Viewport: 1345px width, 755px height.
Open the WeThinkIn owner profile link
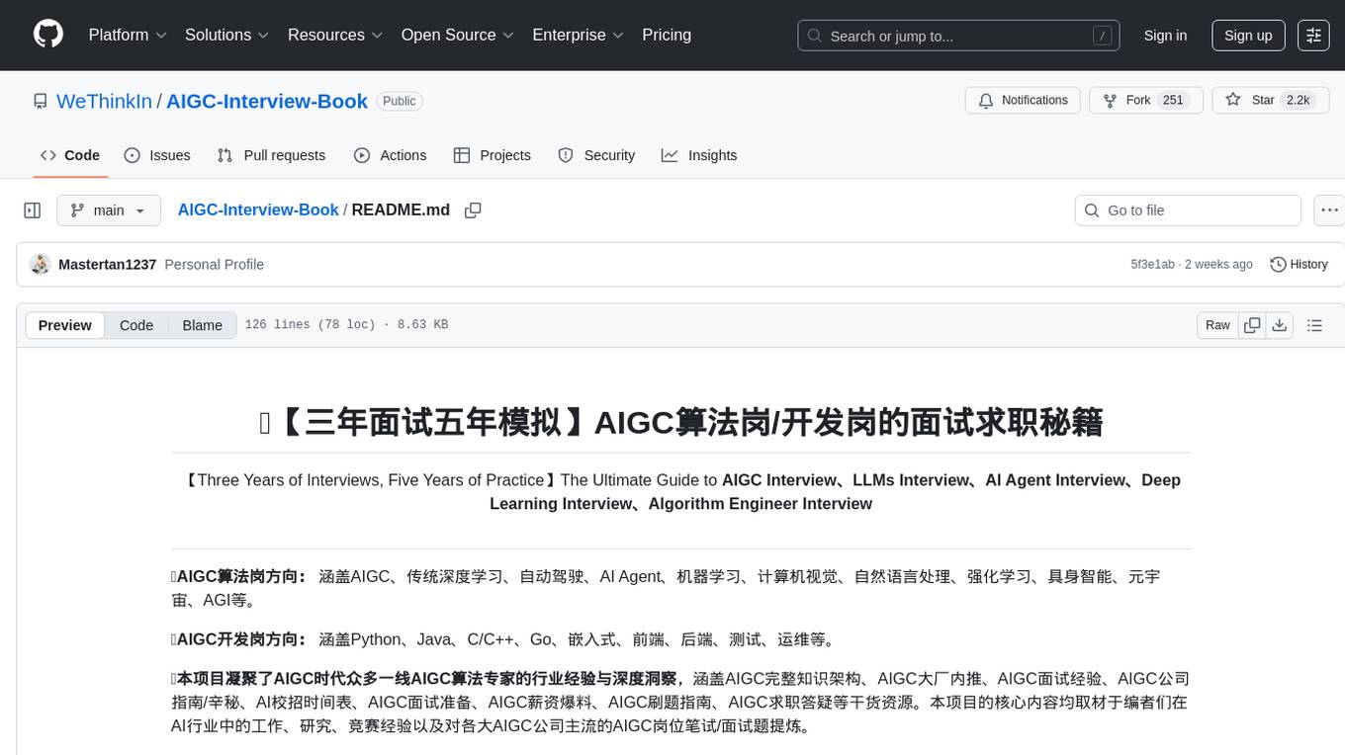[104, 101]
